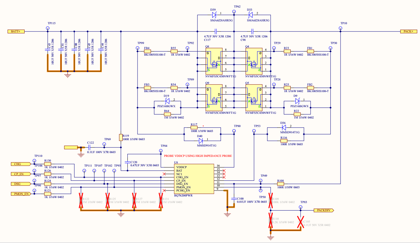This screenshot has height=243, width=420.
Task: Select capacitor C100 symbol
Action: (x=234, y=199)
